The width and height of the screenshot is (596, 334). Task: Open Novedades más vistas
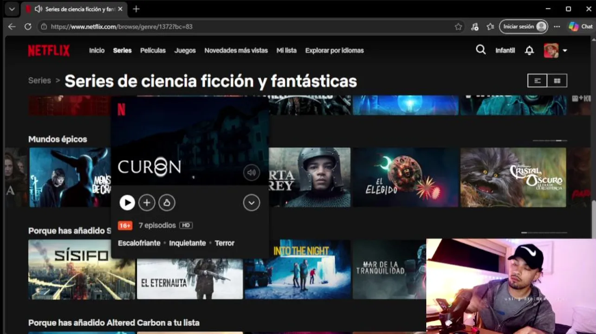pos(236,51)
